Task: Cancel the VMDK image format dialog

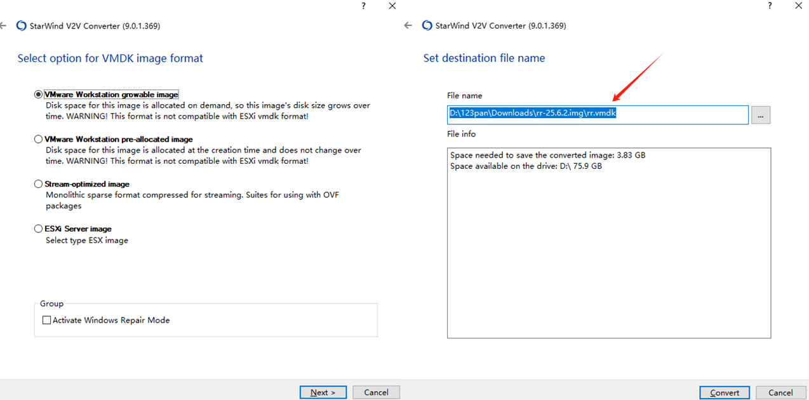Action: pos(376,392)
